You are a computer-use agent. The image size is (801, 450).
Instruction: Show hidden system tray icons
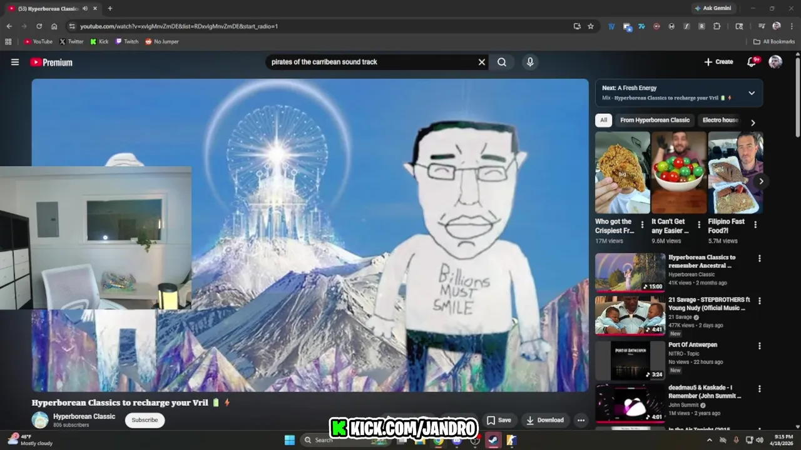click(709, 440)
